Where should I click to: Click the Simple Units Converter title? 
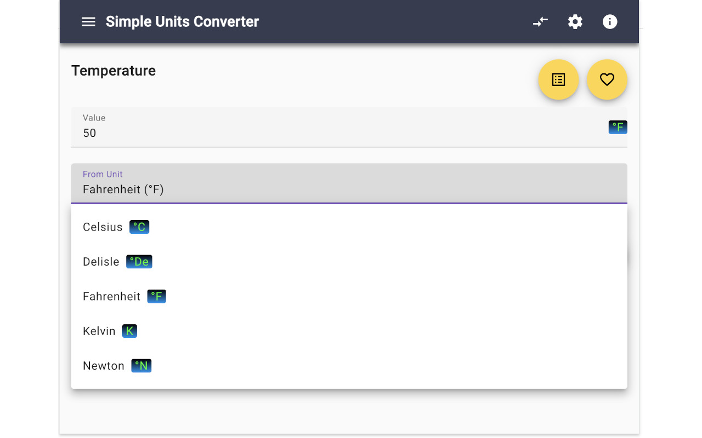tap(182, 22)
